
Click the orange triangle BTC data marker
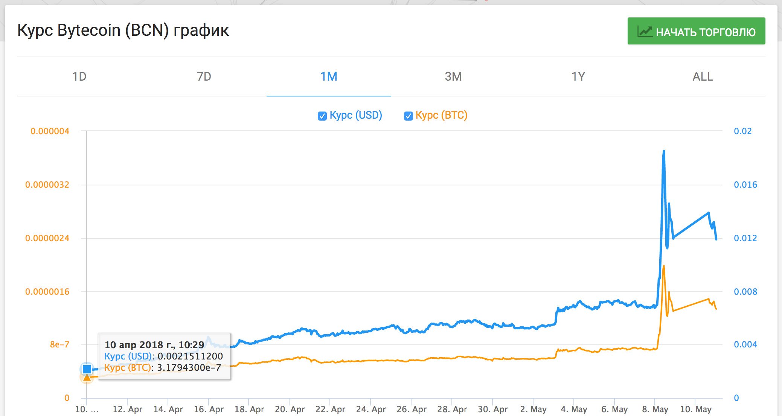(87, 377)
